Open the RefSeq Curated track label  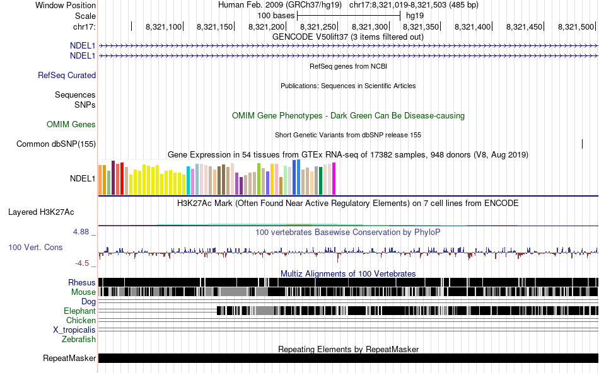[67, 75]
